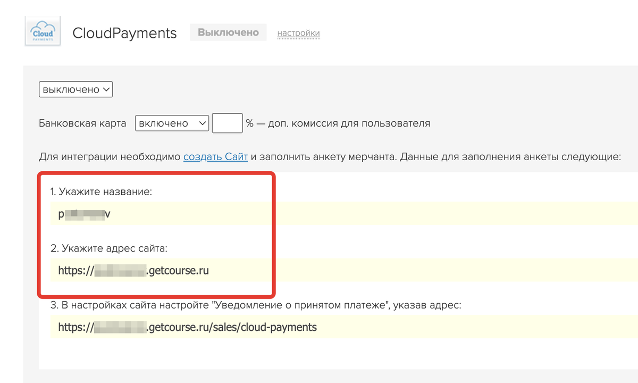Click the gray "Выключено" status badge
This screenshot has height=383, width=638.
tap(228, 32)
